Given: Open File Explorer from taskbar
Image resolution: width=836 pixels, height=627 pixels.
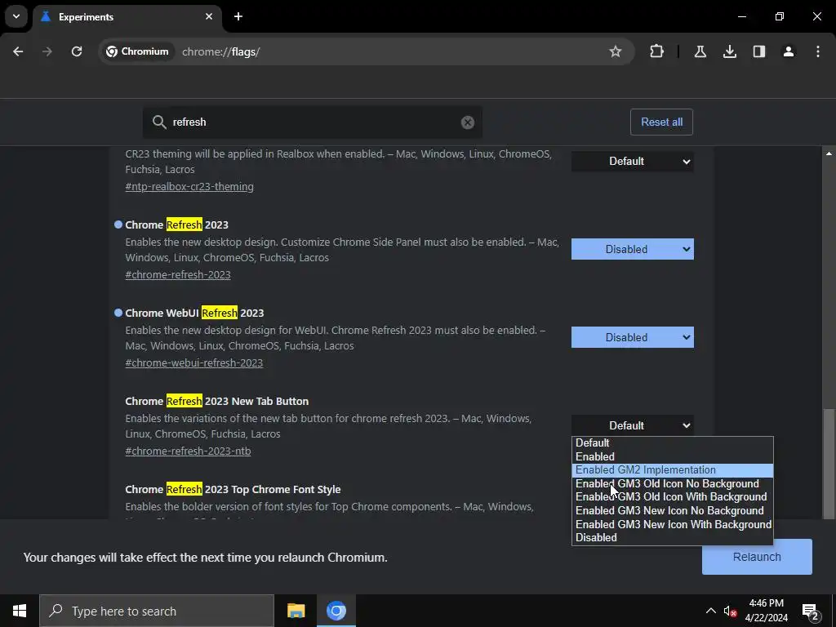Looking at the screenshot, I should point(296,611).
